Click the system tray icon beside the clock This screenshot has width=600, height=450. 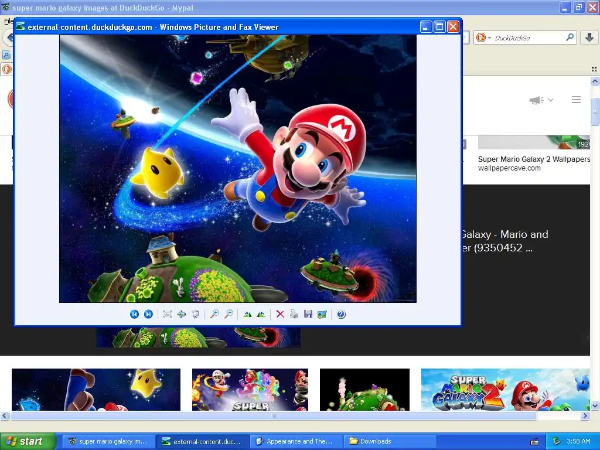pos(557,441)
